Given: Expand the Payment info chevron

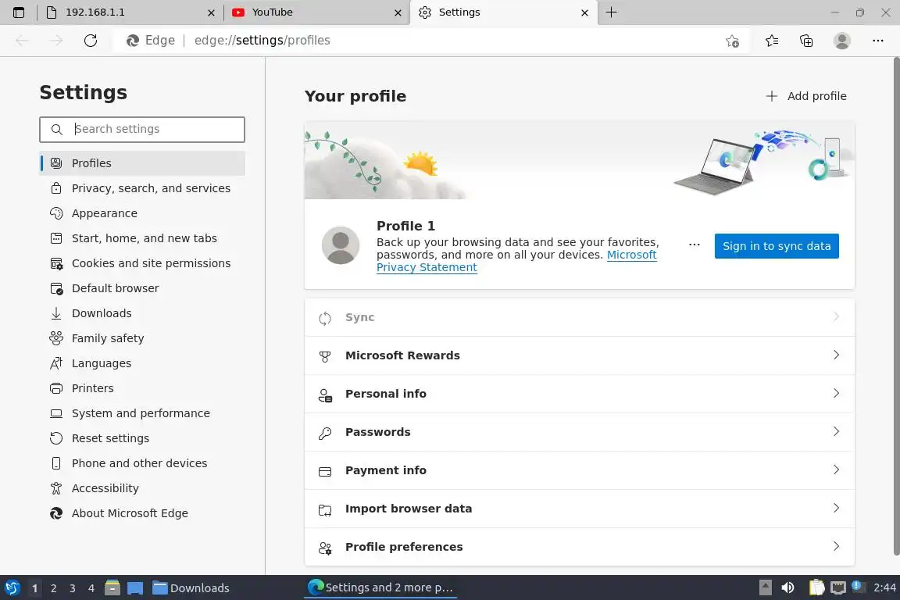Looking at the screenshot, I should pos(836,470).
